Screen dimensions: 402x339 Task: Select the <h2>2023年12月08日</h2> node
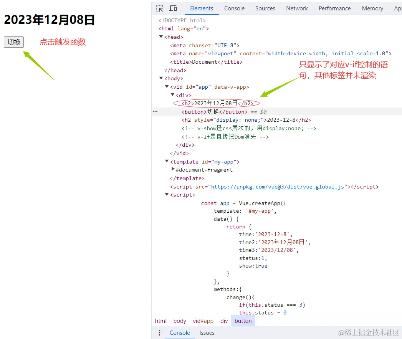217,103
